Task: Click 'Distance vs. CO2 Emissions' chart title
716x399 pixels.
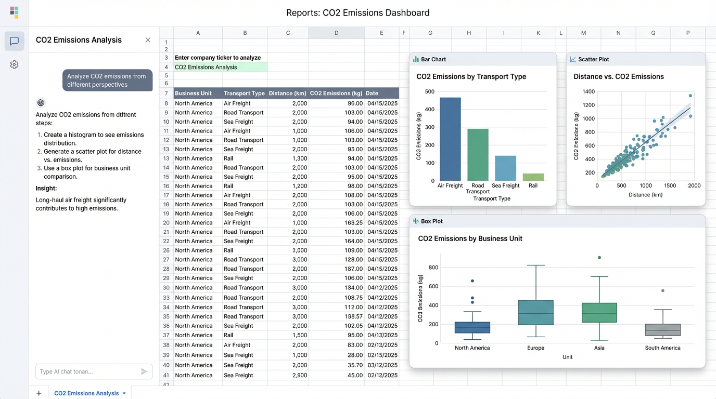Action: (619, 76)
